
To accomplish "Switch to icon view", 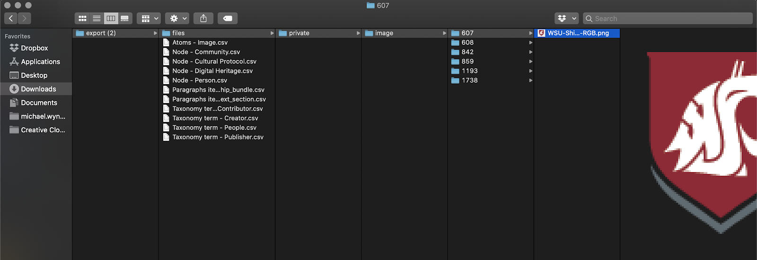I will 82,18.
